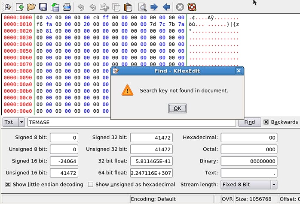Click the Copy icon in the toolbar
The height and width of the screenshot is (204, 300).
tap(116, 7)
